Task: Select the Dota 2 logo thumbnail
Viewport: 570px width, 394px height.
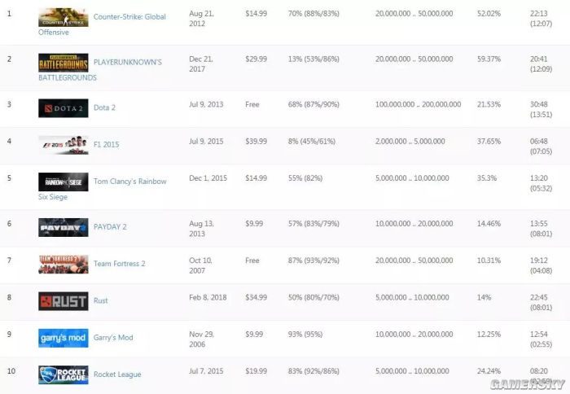Action: (x=64, y=108)
